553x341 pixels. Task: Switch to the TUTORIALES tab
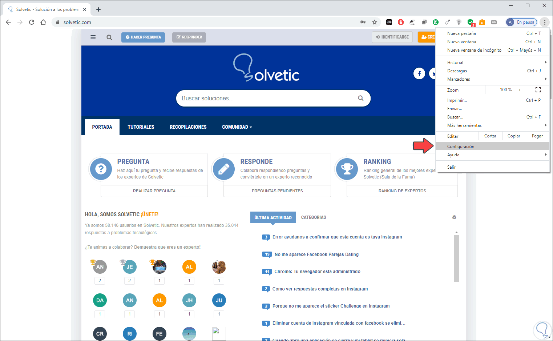[x=141, y=127]
